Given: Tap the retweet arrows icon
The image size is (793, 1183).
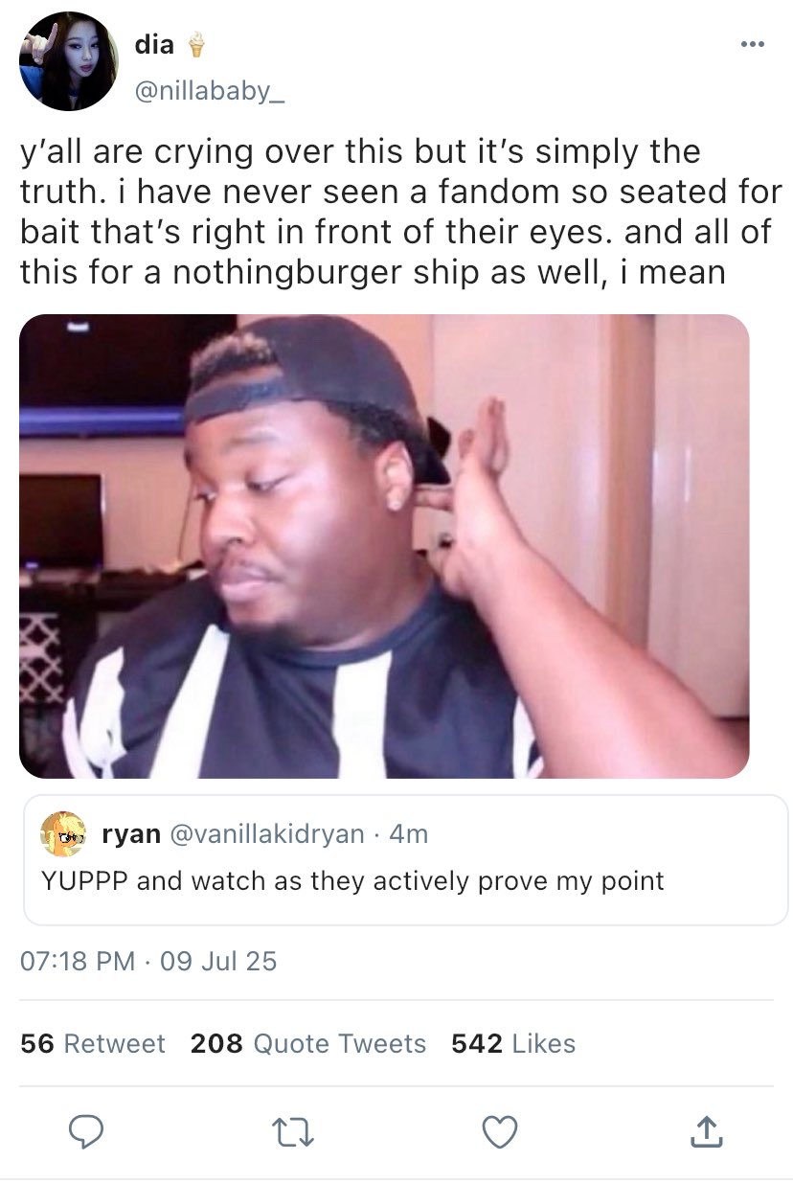Looking at the screenshot, I should 295,1132.
